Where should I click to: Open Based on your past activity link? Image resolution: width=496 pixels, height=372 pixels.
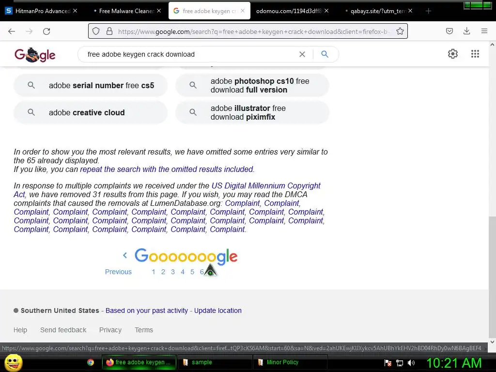tap(147, 310)
